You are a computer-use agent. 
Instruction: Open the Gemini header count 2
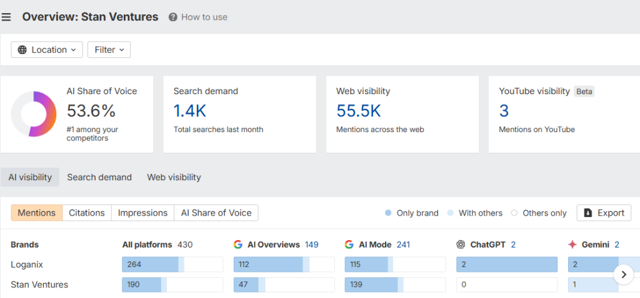click(x=617, y=244)
